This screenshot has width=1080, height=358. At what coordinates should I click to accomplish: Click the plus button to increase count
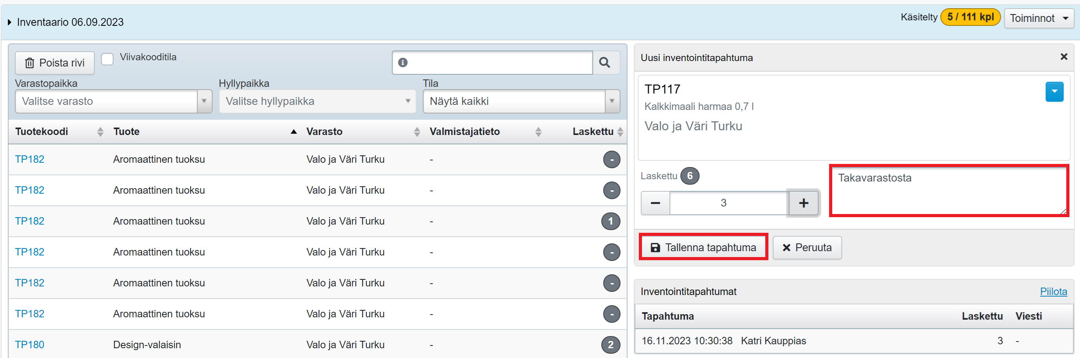[x=803, y=203]
